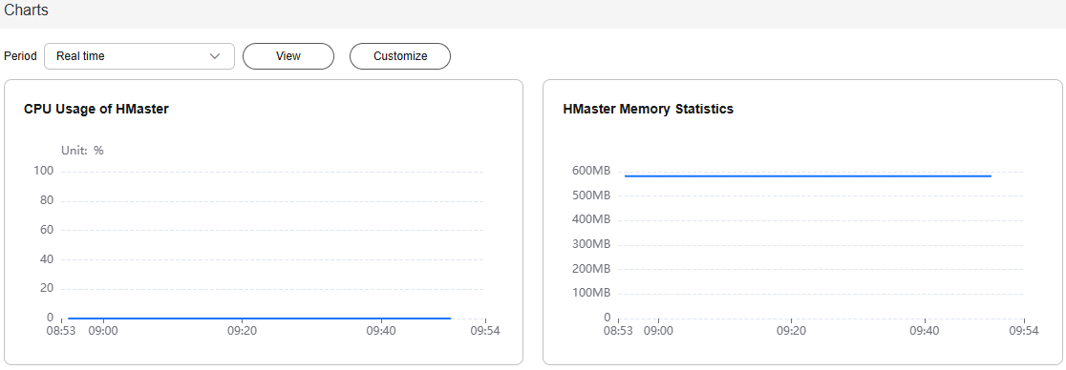
Task: Click the CPU Usage of HMaster title
Action: pyautogui.click(x=96, y=109)
